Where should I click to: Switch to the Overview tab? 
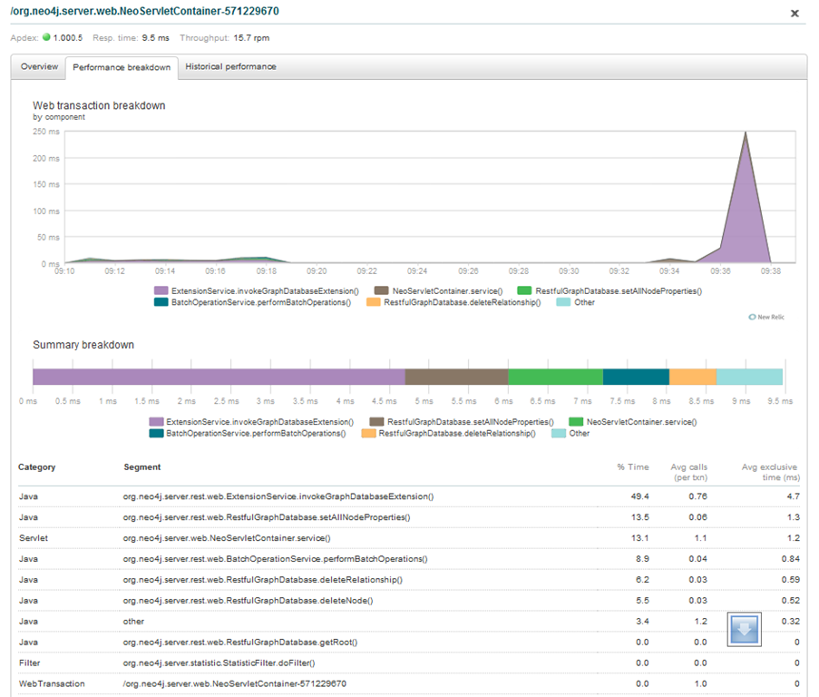[39, 67]
